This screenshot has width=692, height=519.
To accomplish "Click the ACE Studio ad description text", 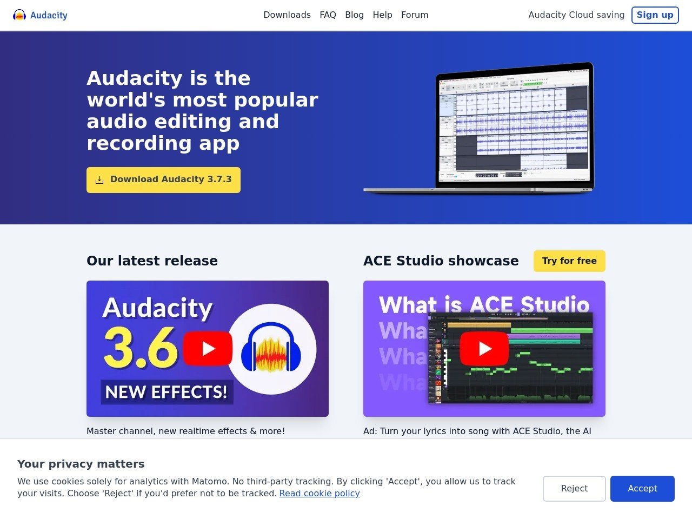I will click(x=477, y=431).
